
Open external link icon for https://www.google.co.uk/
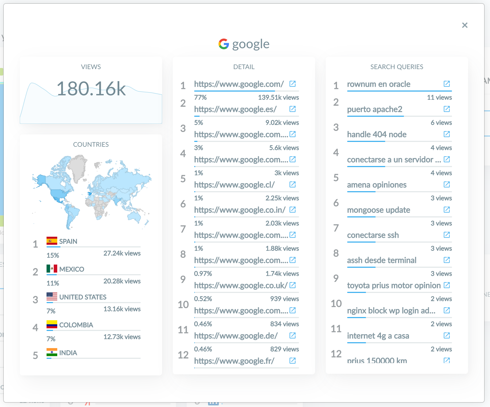293,285
